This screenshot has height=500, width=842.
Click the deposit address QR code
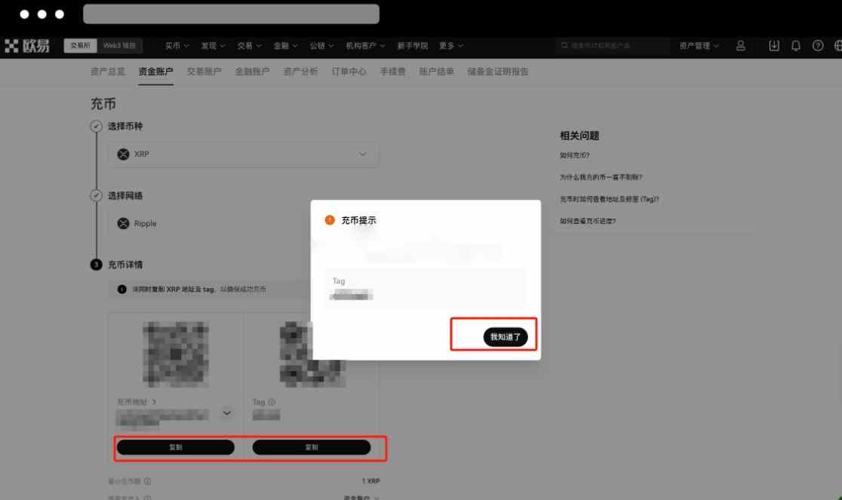176,354
